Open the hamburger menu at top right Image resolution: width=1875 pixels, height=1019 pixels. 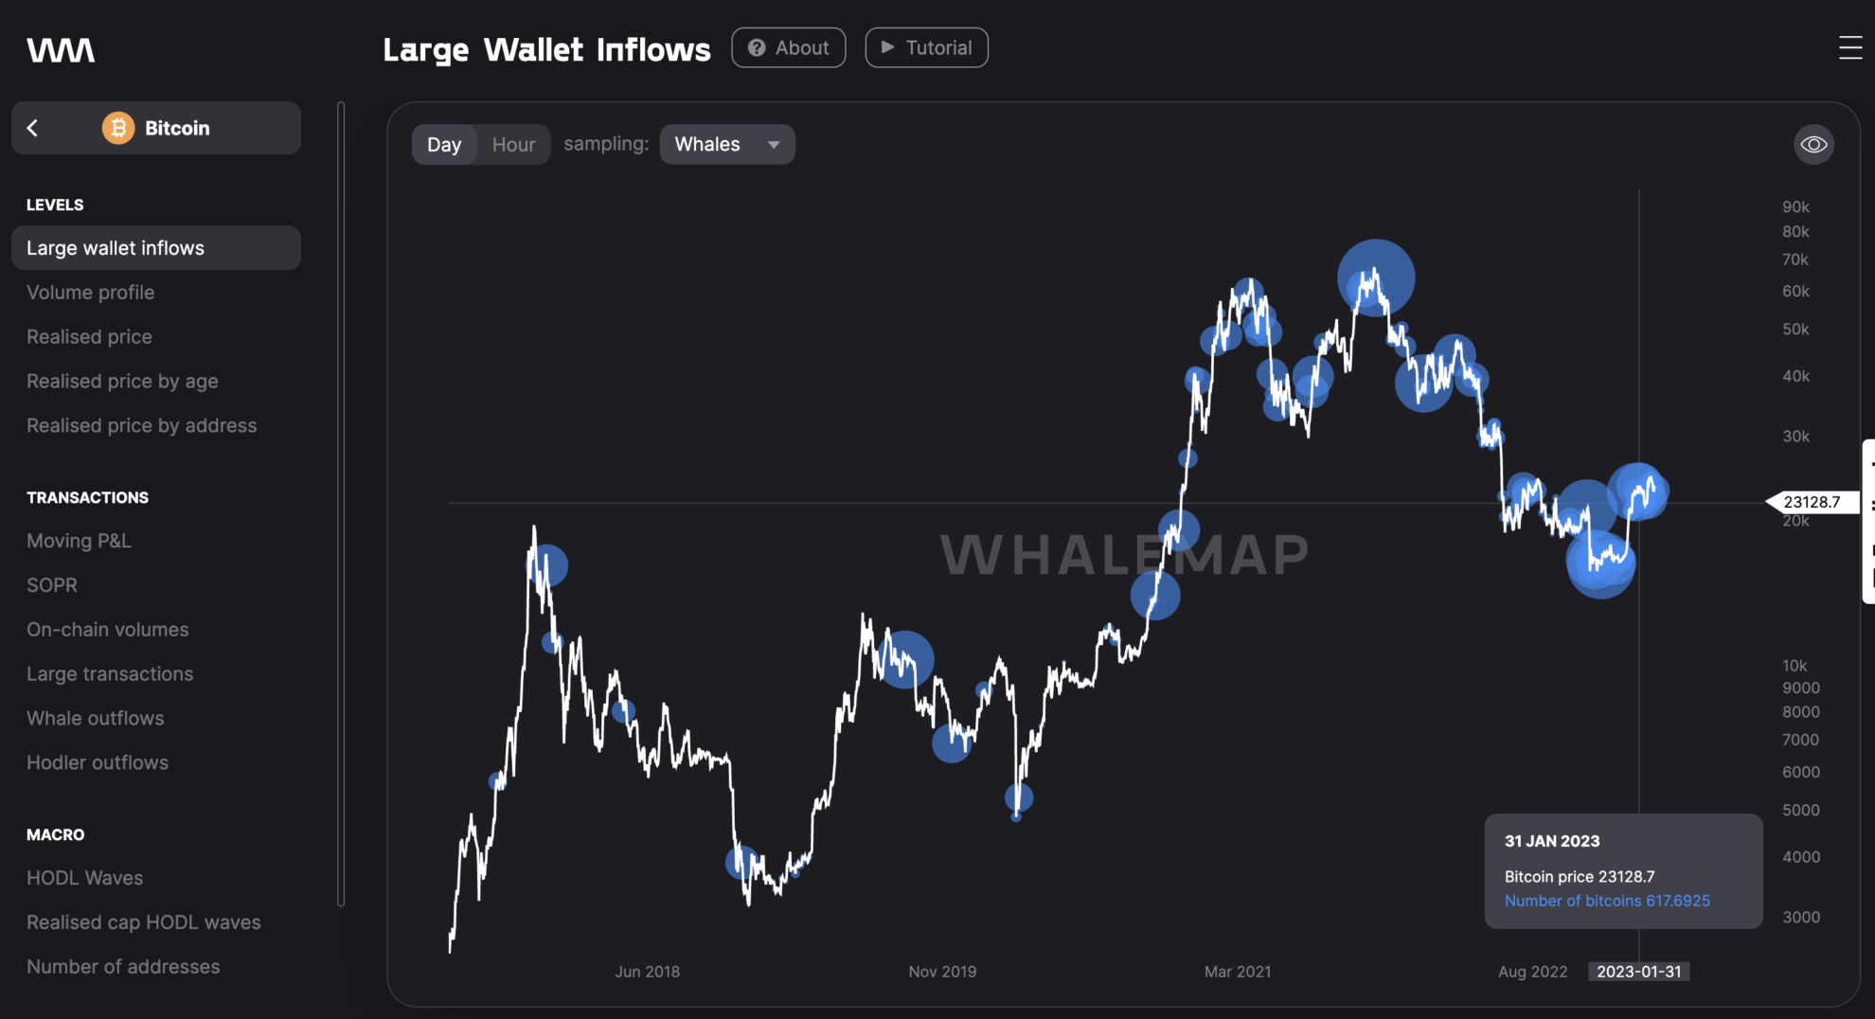[1850, 49]
